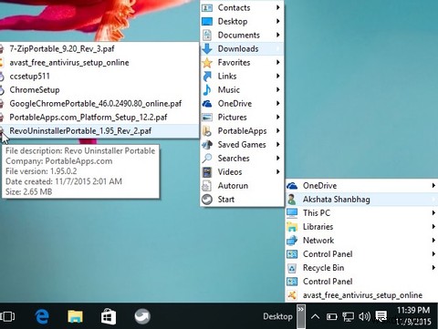Image resolution: width=438 pixels, height=329 pixels.
Task: Click the Network icon
Action: click(292, 241)
